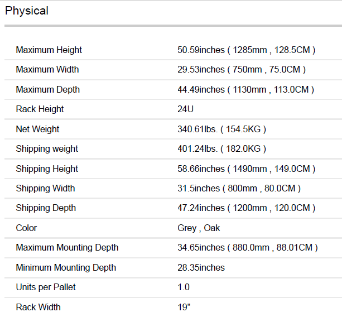
Task: Click the 28.35inches minimum mounting depth value
Action: [201, 268]
